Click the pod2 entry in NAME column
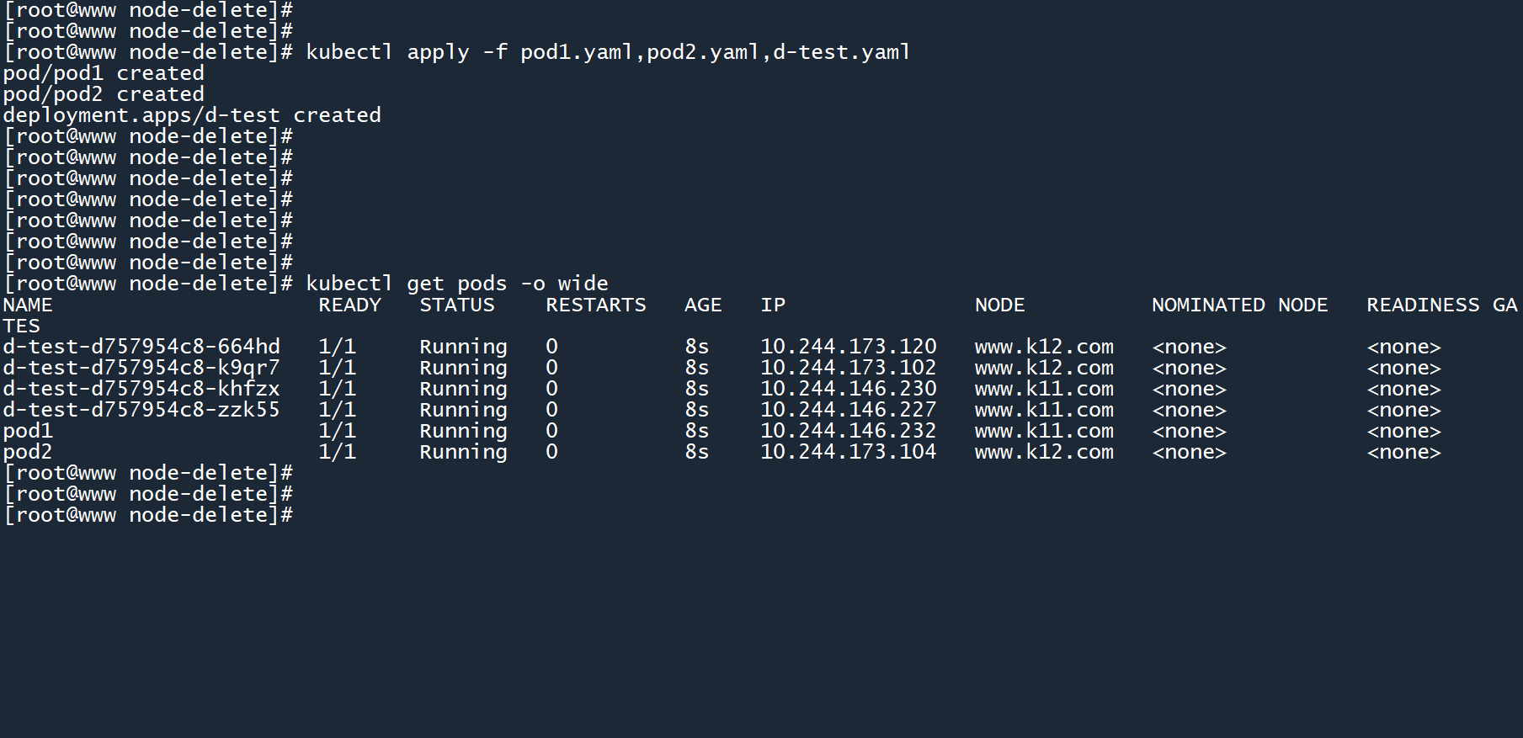The image size is (1523, 738). tap(28, 452)
